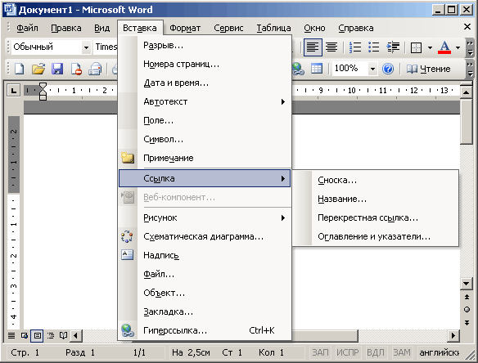Click the highlighted Ссылка submenu item
The width and height of the screenshot is (478, 363).
tap(205, 178)
